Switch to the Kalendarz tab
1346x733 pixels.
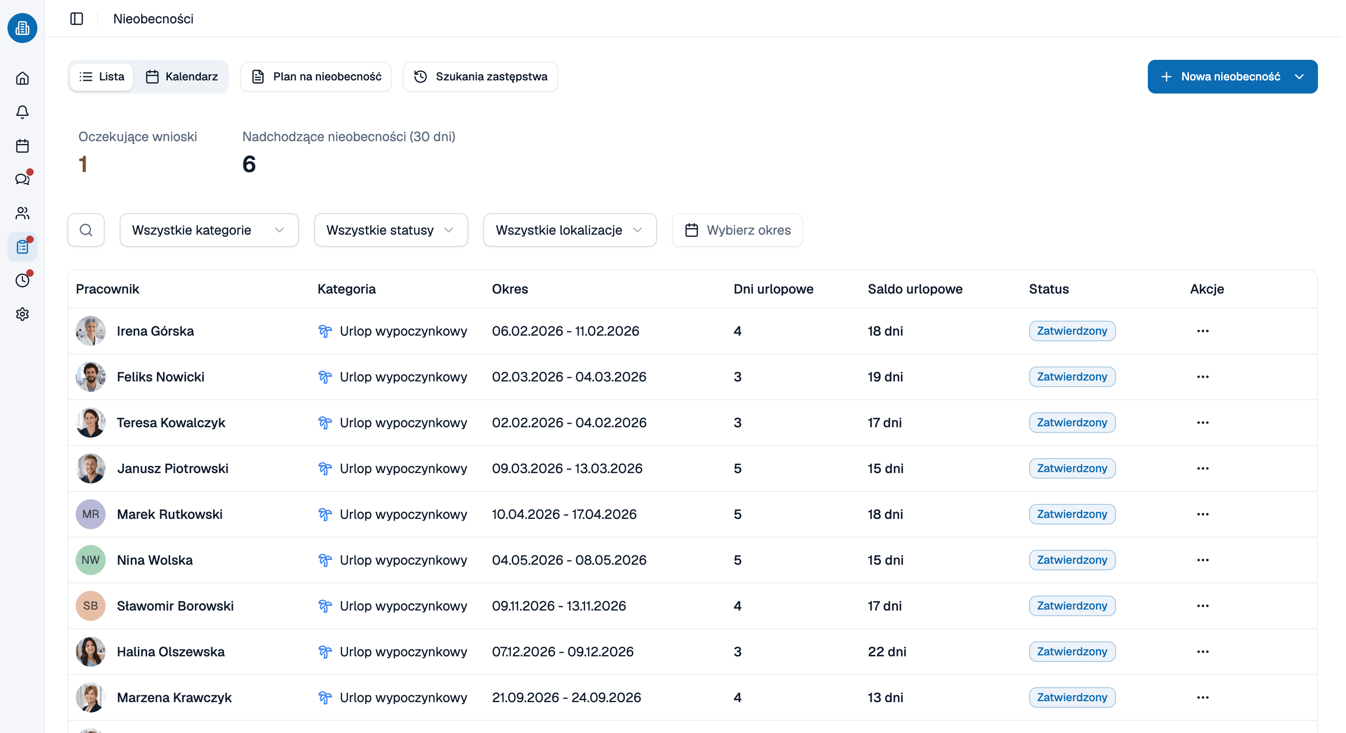pos(182,77)
